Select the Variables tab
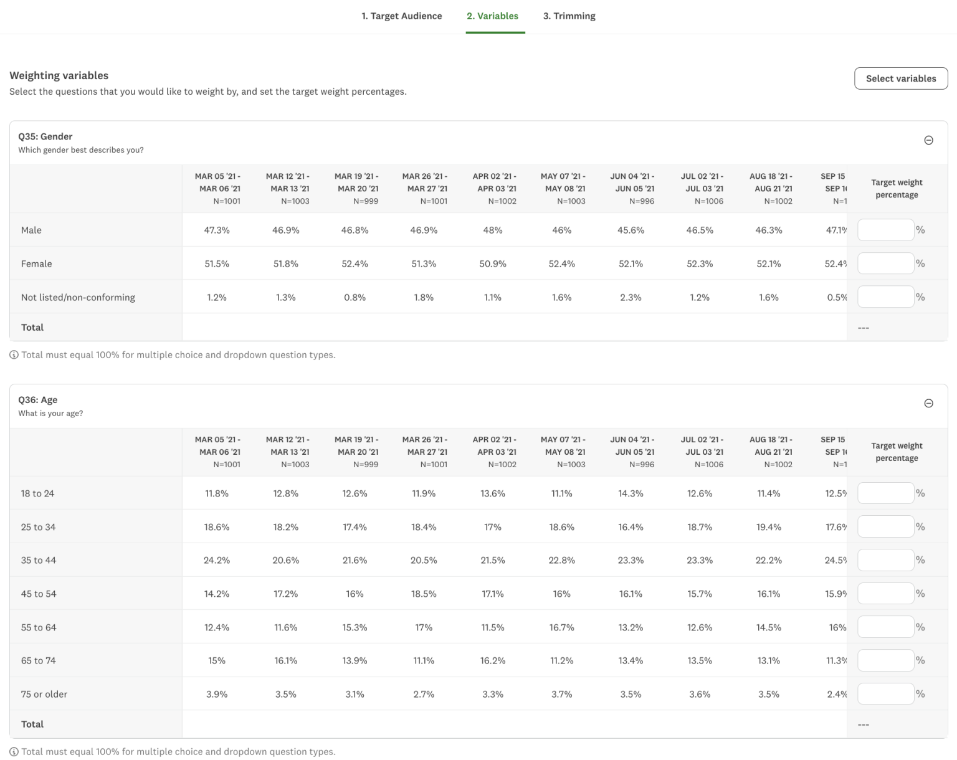Viewport: 957px width, 760px height. [492, 16]
